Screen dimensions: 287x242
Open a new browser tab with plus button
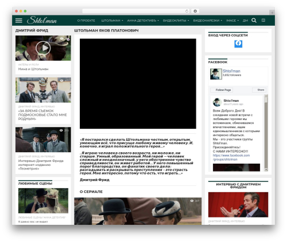pyautogui.click(x=272, y=13)
